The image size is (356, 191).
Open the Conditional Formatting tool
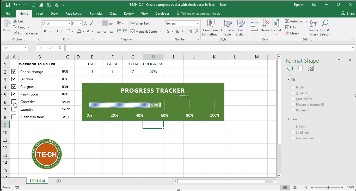[x=211, y=28]
